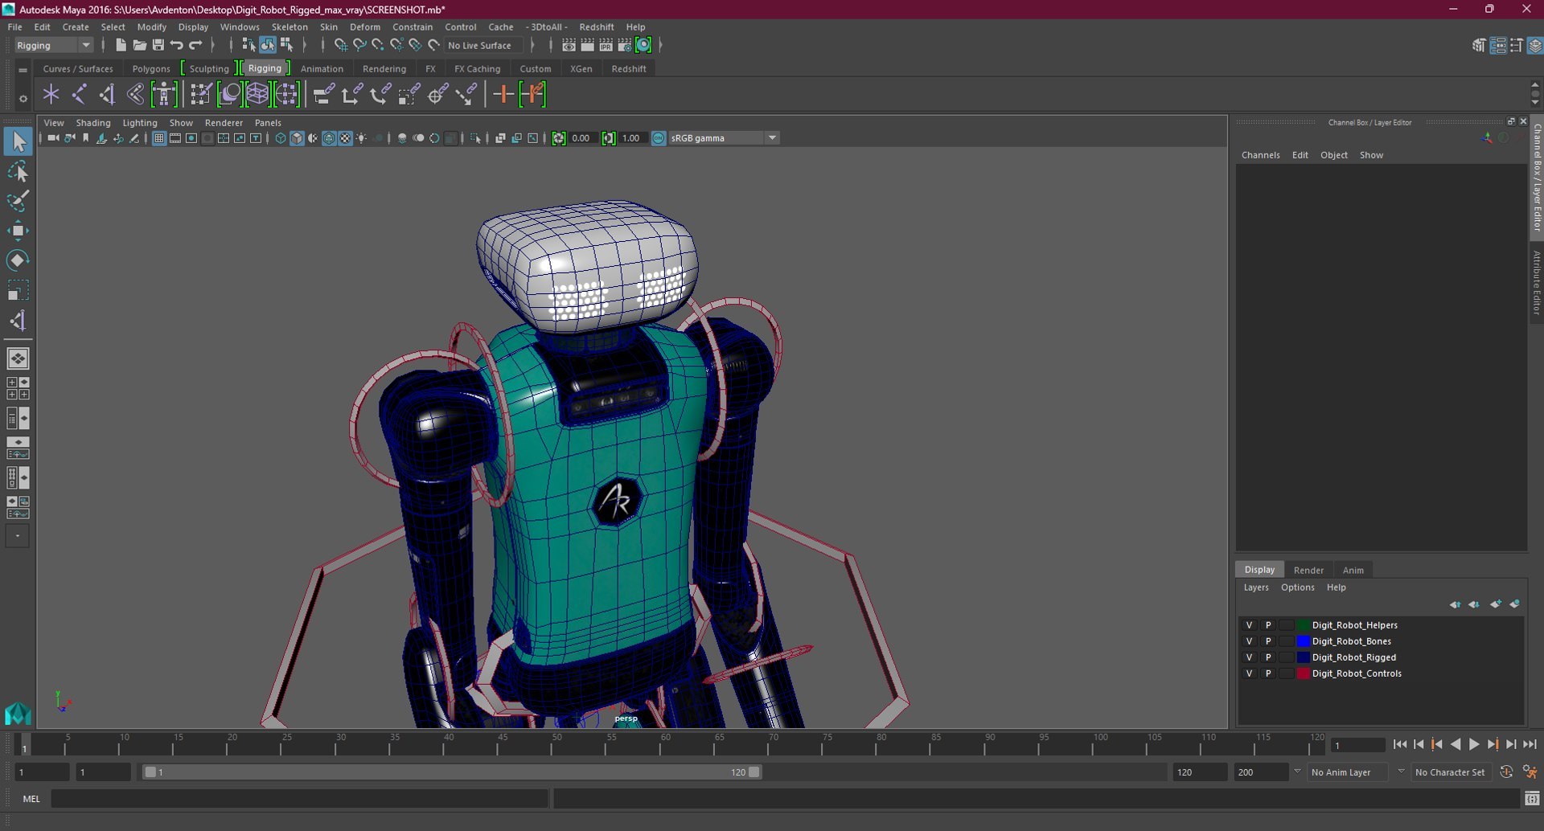Viewport: 1544px width, 831px height.
Task: Toggle wireframe on shaded in the viewport toolbar
Action: tap(329, 138)
